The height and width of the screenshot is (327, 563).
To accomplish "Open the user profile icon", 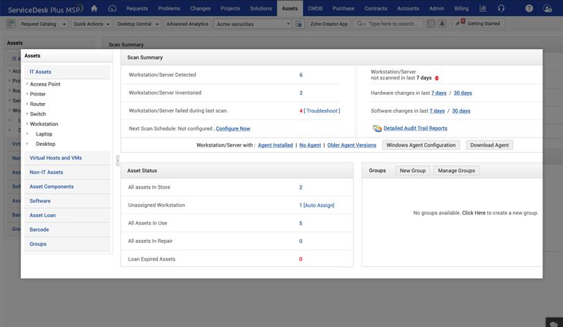I will coord(547,8).
